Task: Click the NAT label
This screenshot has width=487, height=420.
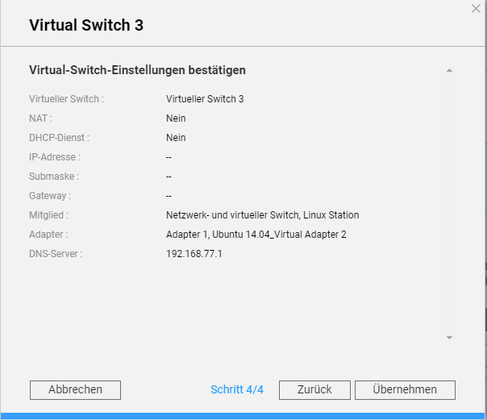Action: coord(40,119)
